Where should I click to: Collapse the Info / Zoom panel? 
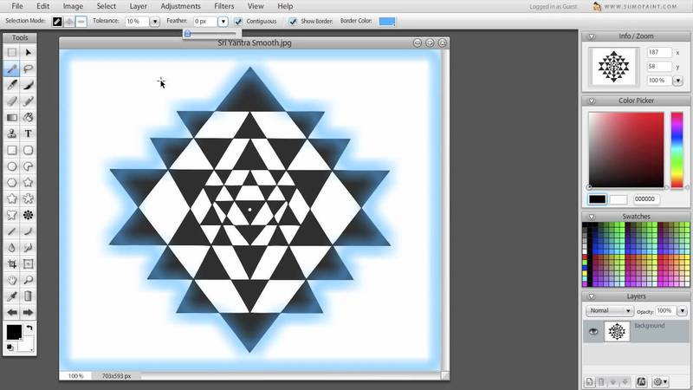(592, 36)
